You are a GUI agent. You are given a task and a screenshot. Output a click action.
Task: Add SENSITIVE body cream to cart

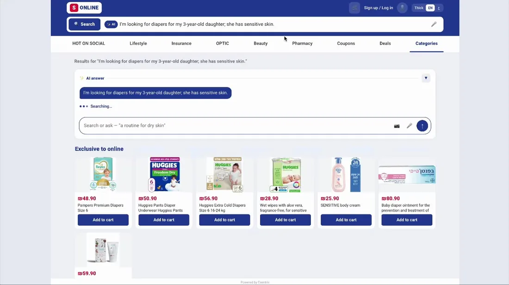coord(346,220)
